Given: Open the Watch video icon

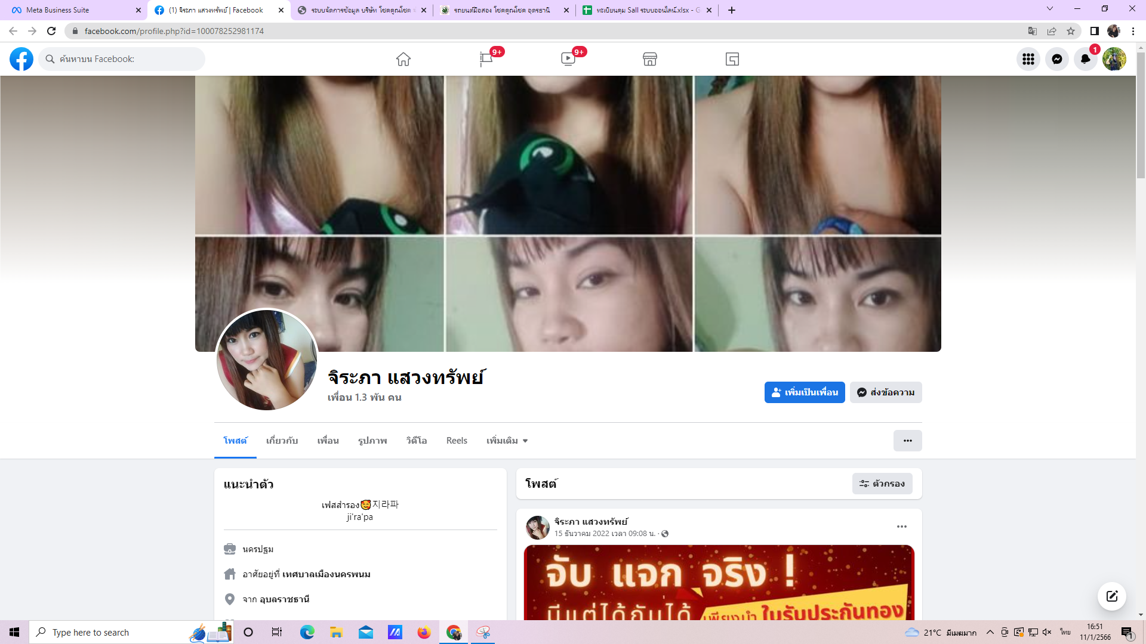Looking at the screenshot, I should click(568, 59).
